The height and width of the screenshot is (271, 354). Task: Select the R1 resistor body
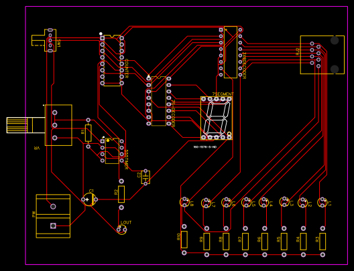point(88,133)
